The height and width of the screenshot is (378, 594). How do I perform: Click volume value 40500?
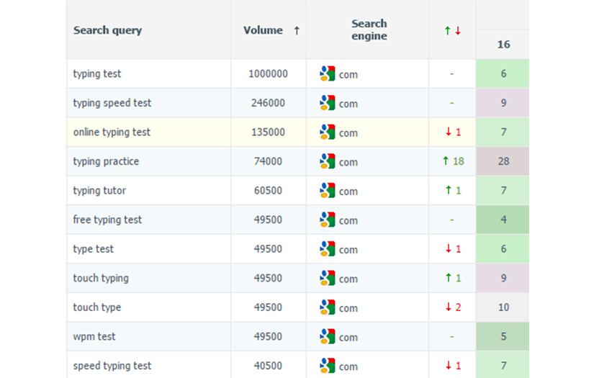click(268, 365)
